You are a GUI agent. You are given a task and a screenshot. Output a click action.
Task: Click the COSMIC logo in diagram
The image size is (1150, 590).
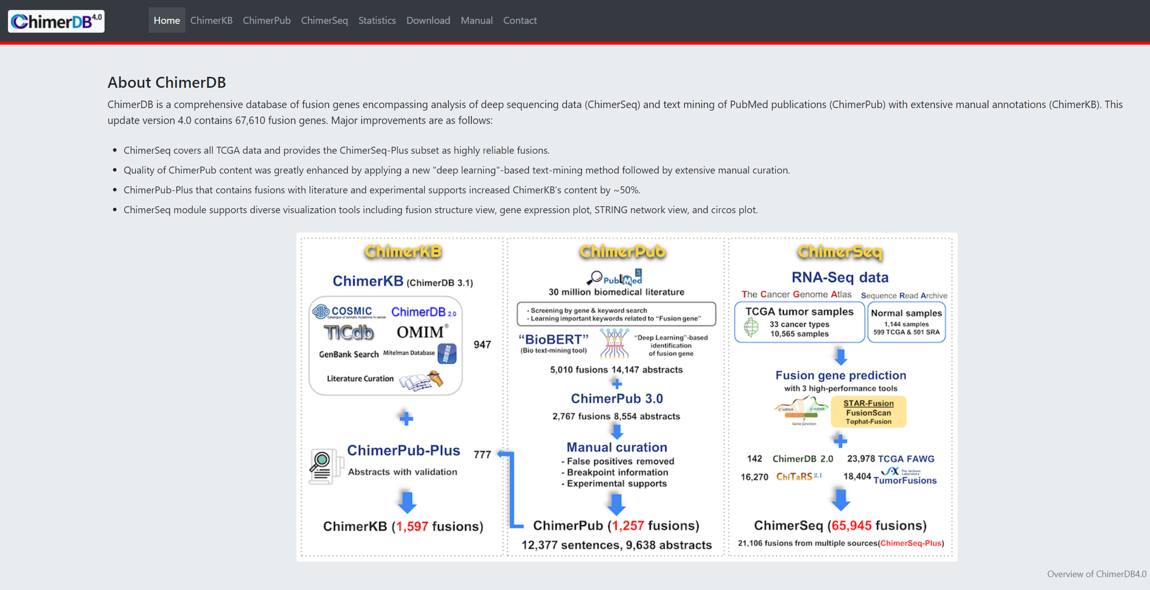348,312
